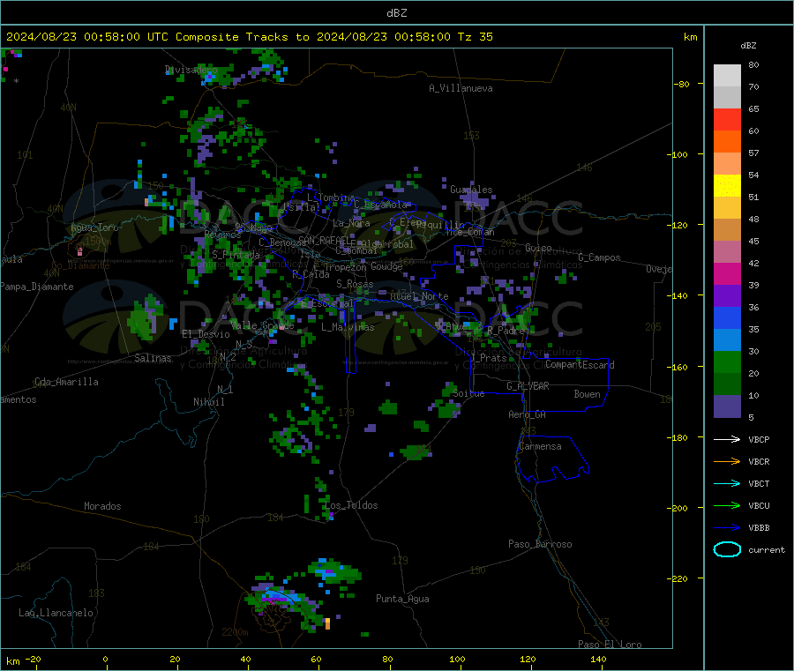Click the 'Soitue' map label
This screenshot has height=671, width=794.
coord(468,393)
